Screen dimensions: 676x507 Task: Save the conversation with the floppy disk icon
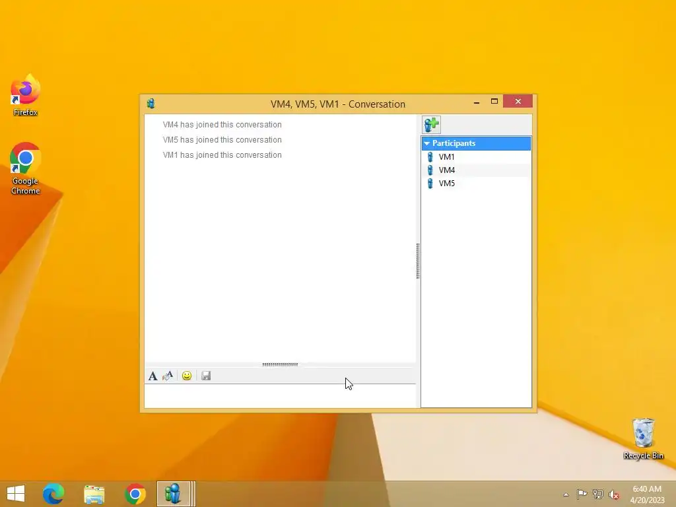coord(206,376)
